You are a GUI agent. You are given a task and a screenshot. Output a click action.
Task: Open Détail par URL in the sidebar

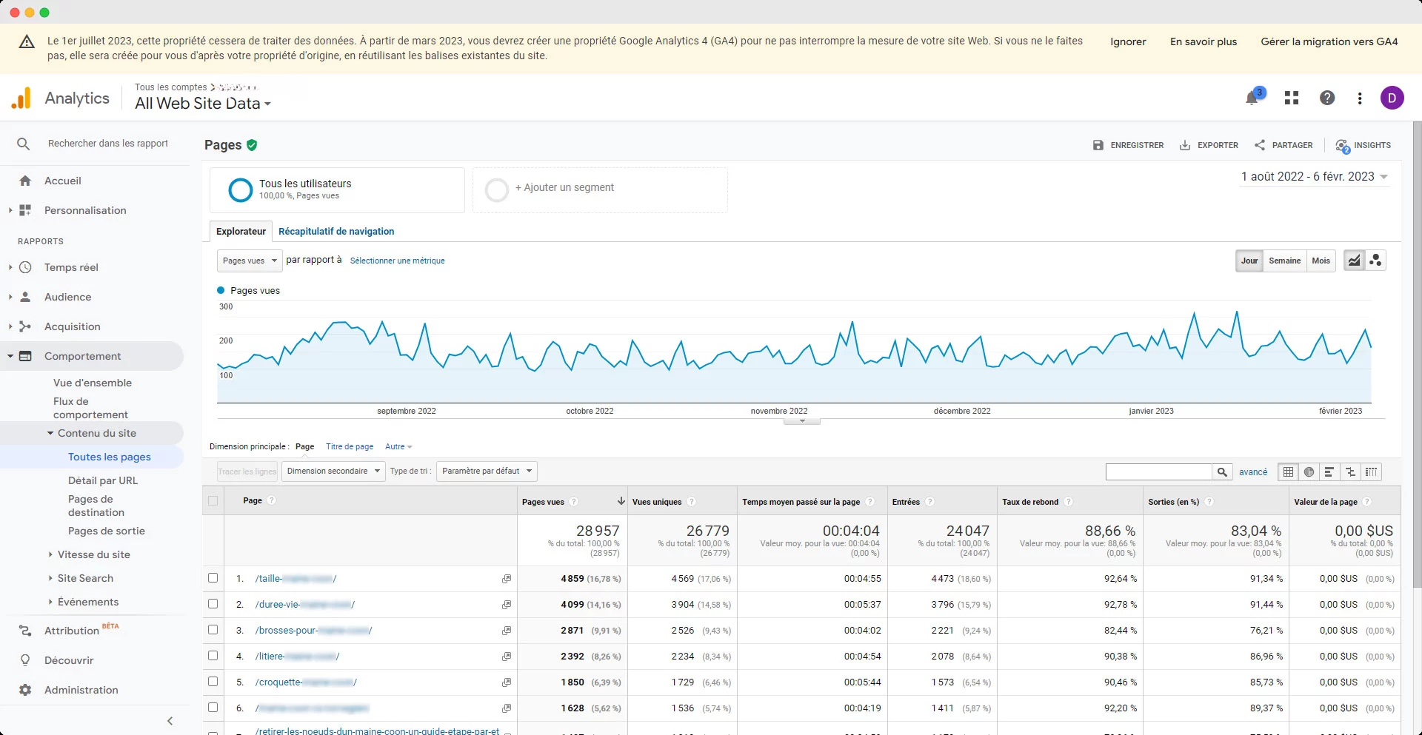pos(103,480)
